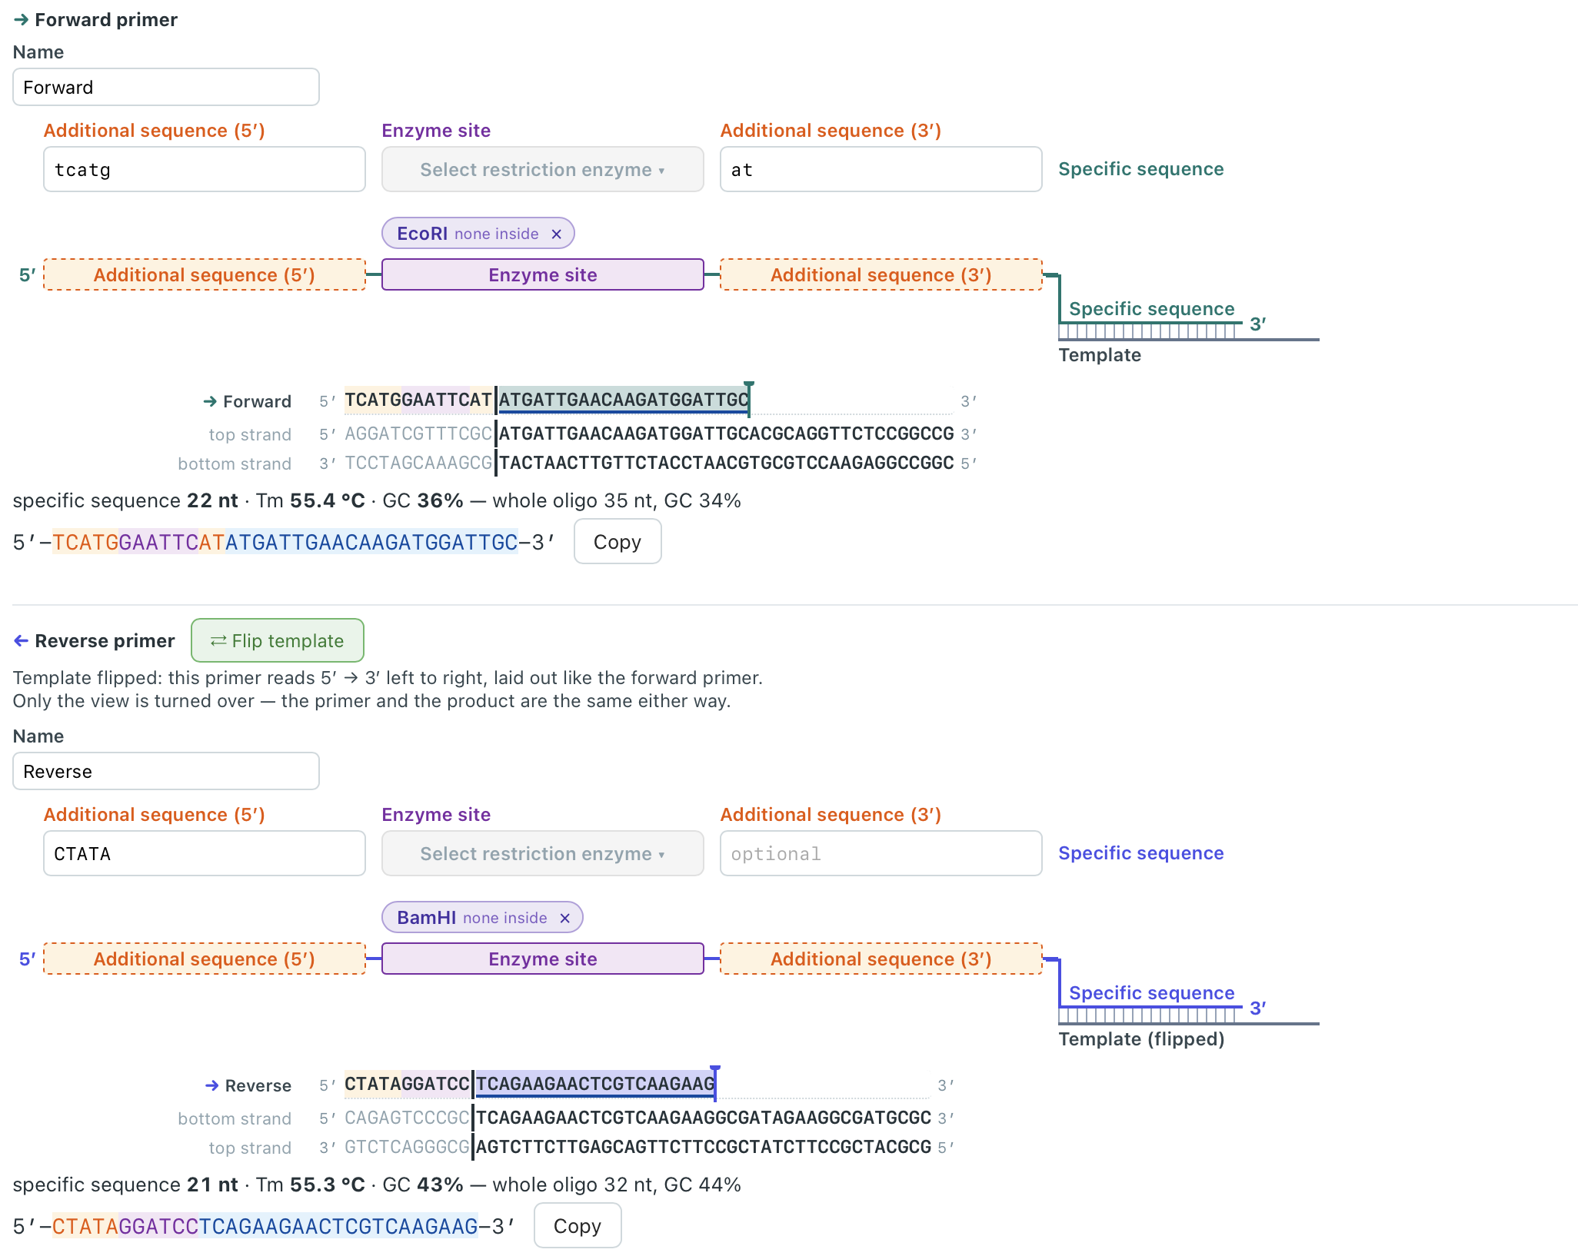The width and height of the screenshot is (1578, 1256).
Task: Click the EcoRI none inside chip label
Action: point(468,234)
